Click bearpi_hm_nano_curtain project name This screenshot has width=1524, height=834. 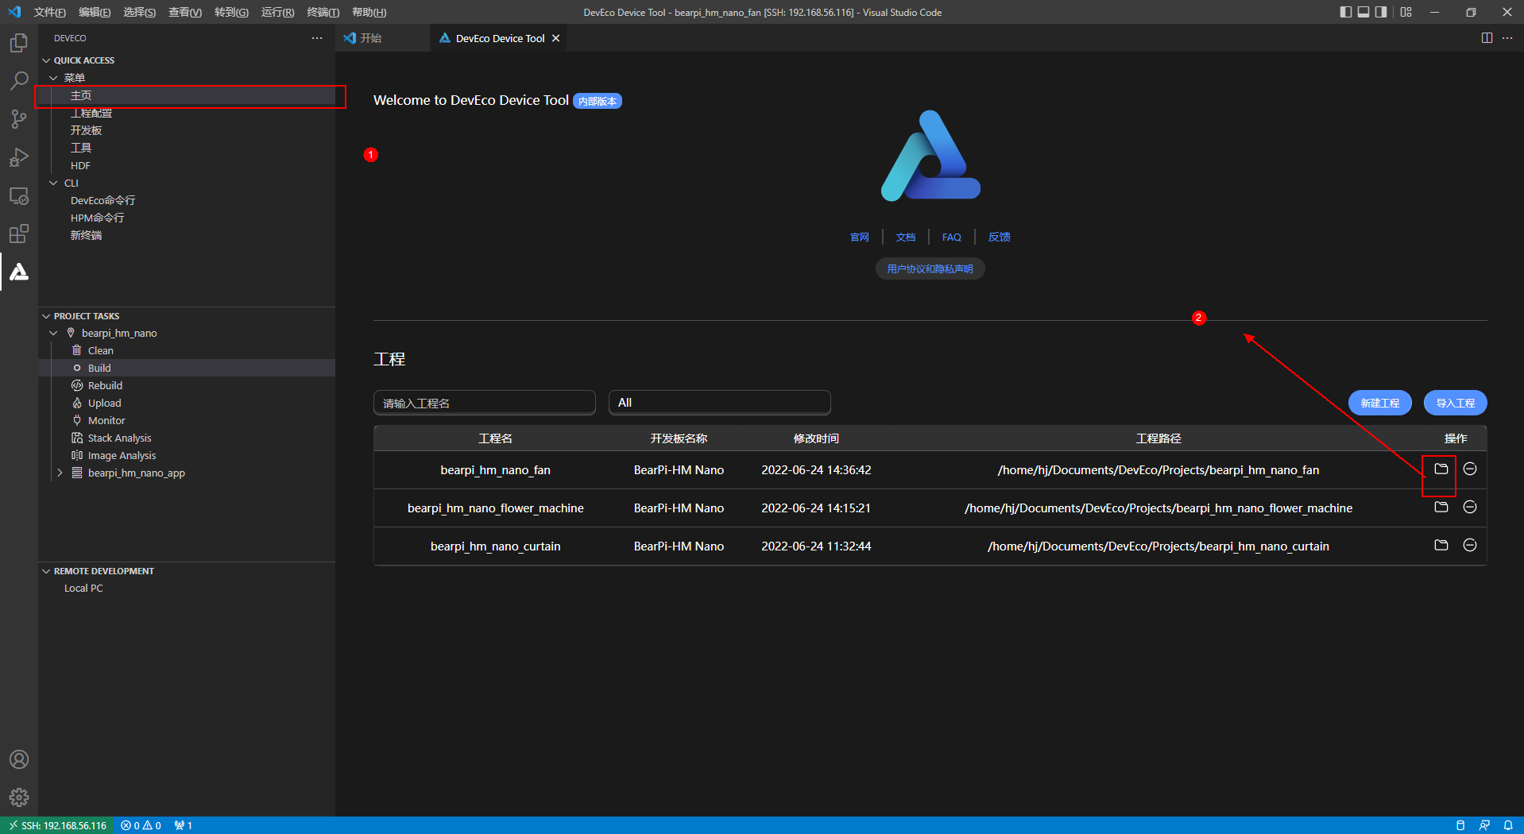(x=496, y=546)
